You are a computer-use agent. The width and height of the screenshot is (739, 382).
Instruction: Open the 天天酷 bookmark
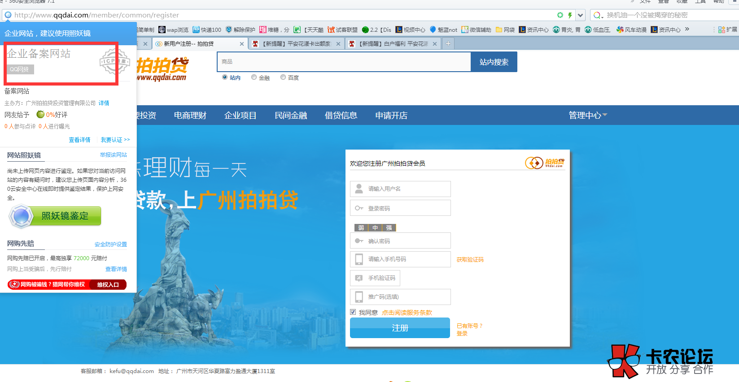[x=309, y=30]
